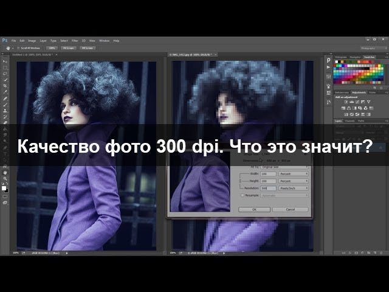Add a Color Balance adjustment
This screenshot has width=389, height=292.
coord(349,108)
